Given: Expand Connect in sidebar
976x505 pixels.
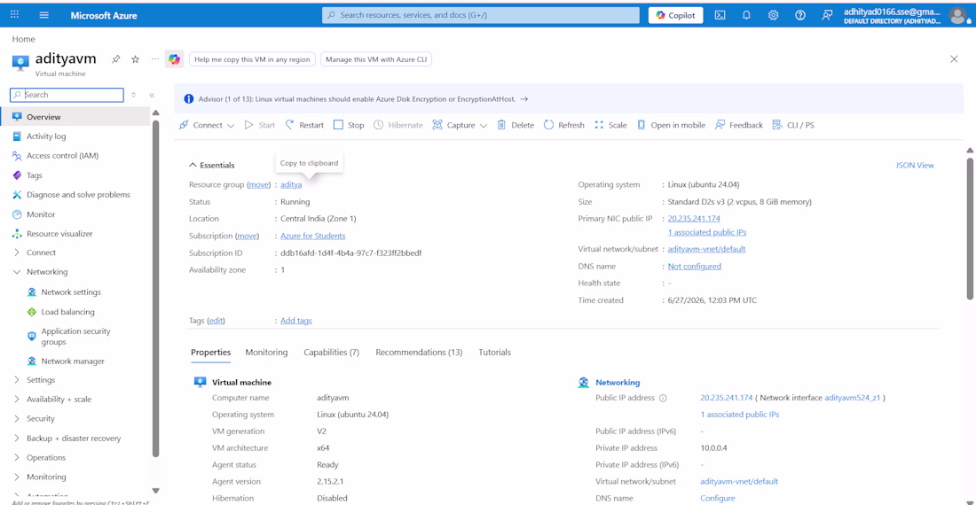Looking at the screenshot, I should (x=17, y=252).
